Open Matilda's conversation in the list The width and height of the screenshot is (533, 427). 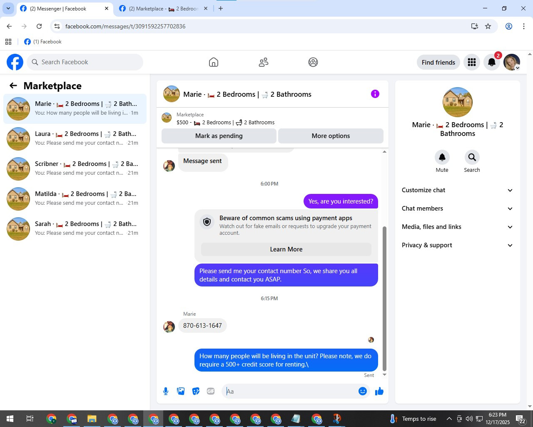coord(75,199)
